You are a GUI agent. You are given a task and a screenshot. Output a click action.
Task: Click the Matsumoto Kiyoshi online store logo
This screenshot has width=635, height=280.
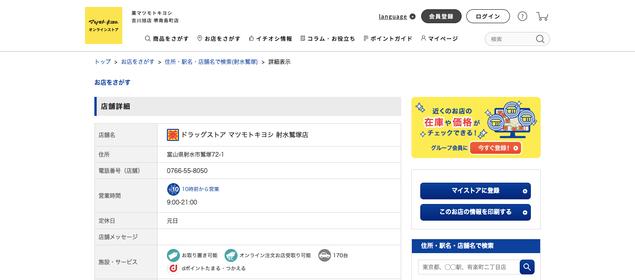pyautogui.click(x=103, y=25)
